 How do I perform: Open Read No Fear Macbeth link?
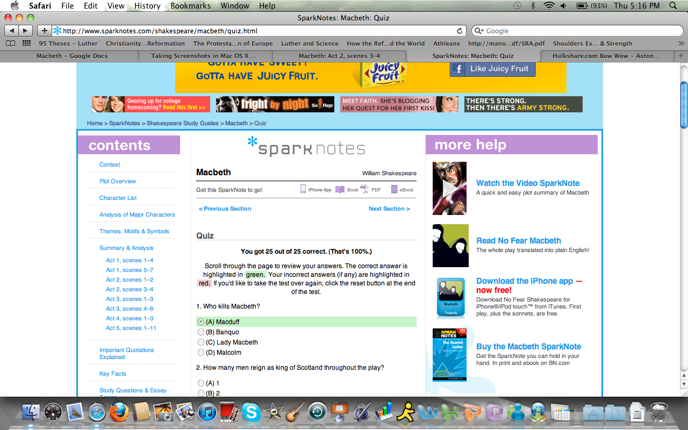click(x=519, y=241)
